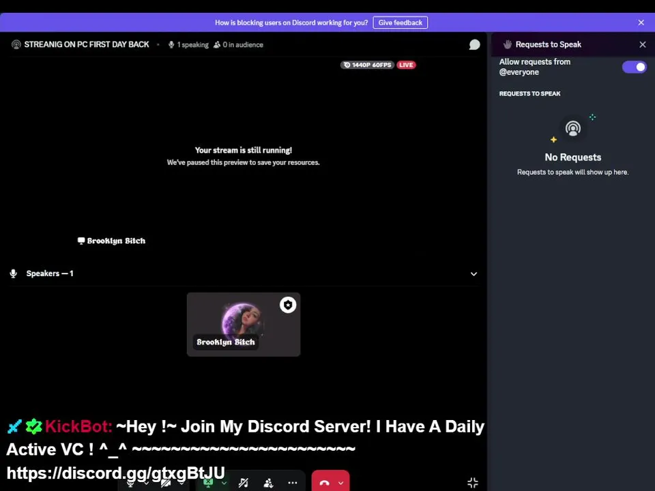Screen dimensions: 655x491
Task: Click the 'Your stream is still running!' message
Action: [x=243, y=150]
